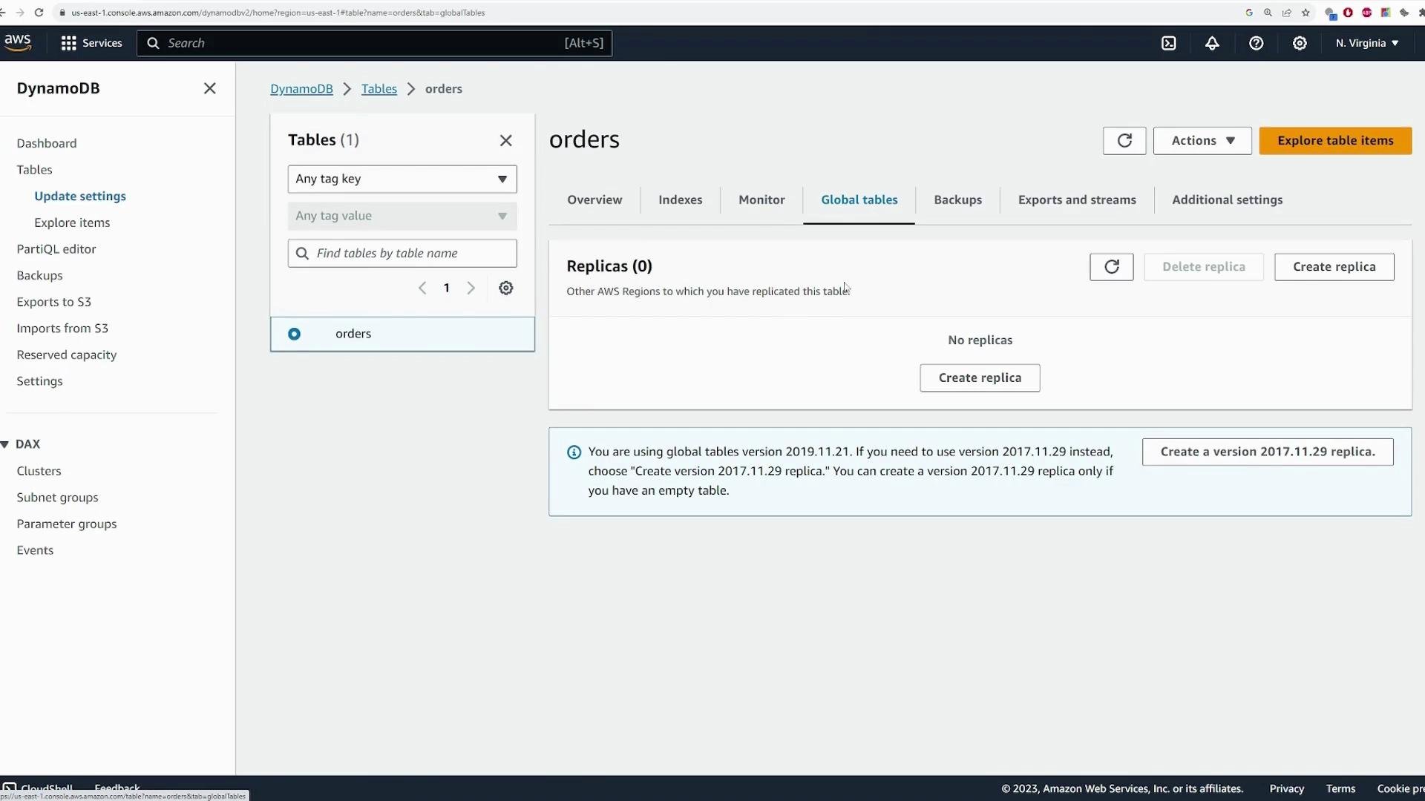Image resolution: width=1425 pixels, height=801 pixels.
Task: Go to next page of tables
Action: [471, 288]
